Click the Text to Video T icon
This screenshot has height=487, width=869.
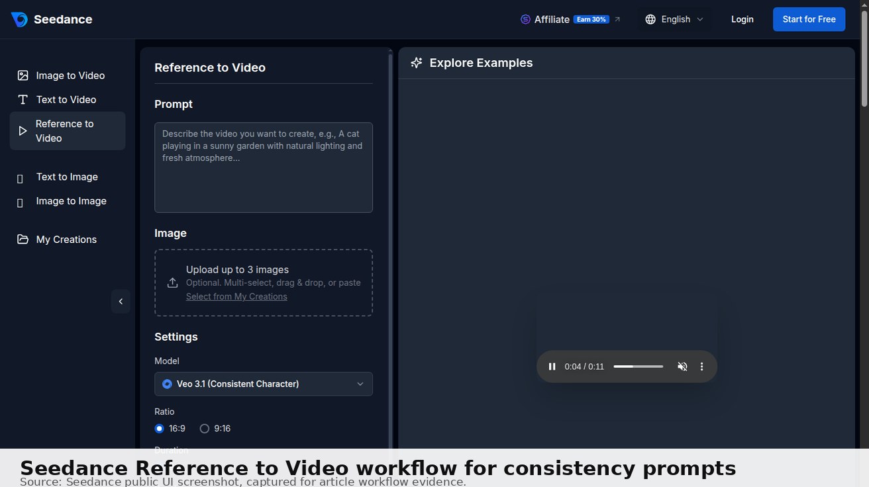point(23,99)
